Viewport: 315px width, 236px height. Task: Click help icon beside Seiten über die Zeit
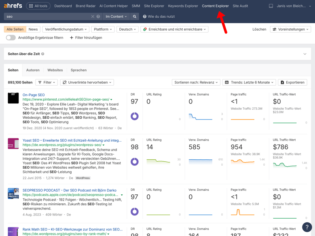[43, 54]
